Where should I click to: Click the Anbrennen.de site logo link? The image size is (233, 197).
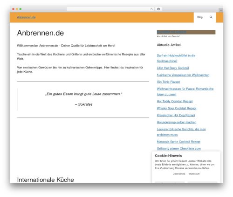pyautogui.click(x=26, y=17)
